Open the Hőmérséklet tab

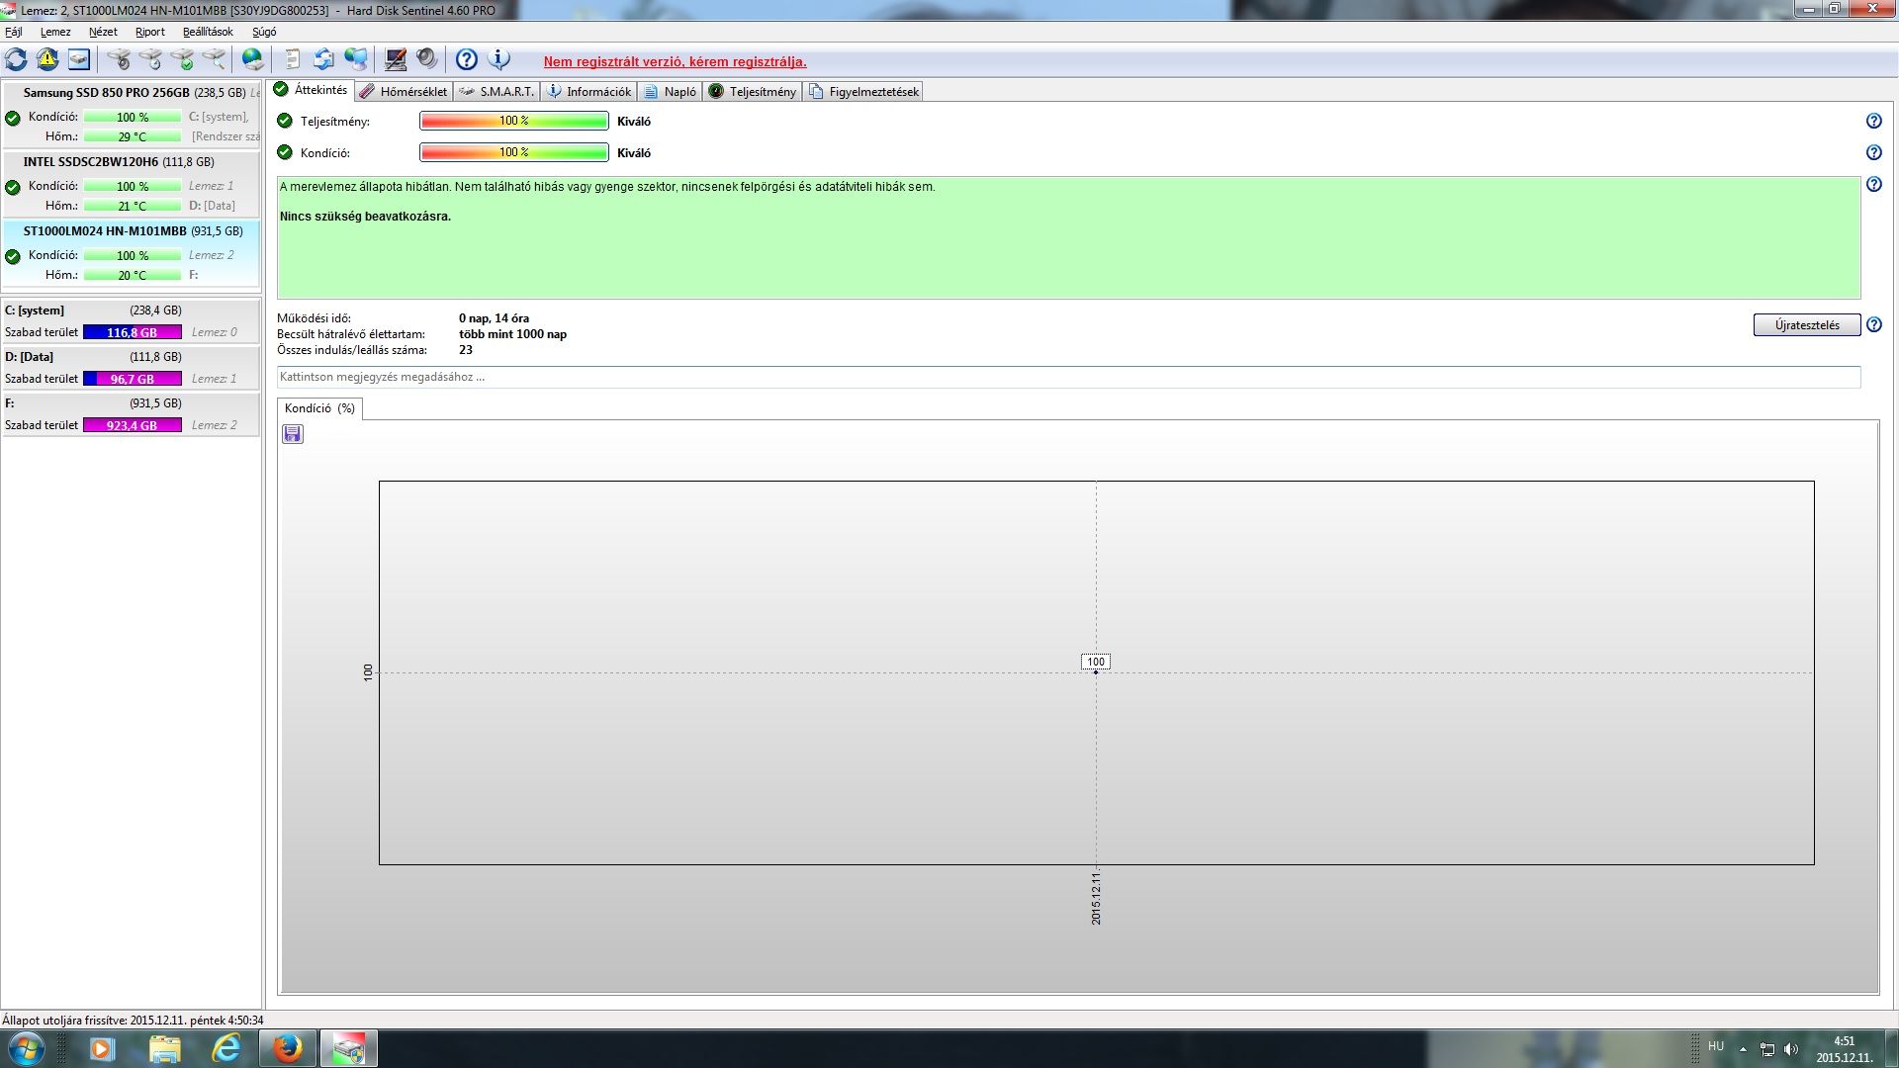tap(404, 91)
